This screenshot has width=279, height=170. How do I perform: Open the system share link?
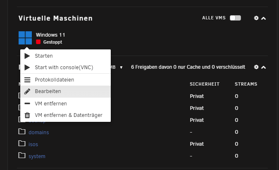(37, 156)
